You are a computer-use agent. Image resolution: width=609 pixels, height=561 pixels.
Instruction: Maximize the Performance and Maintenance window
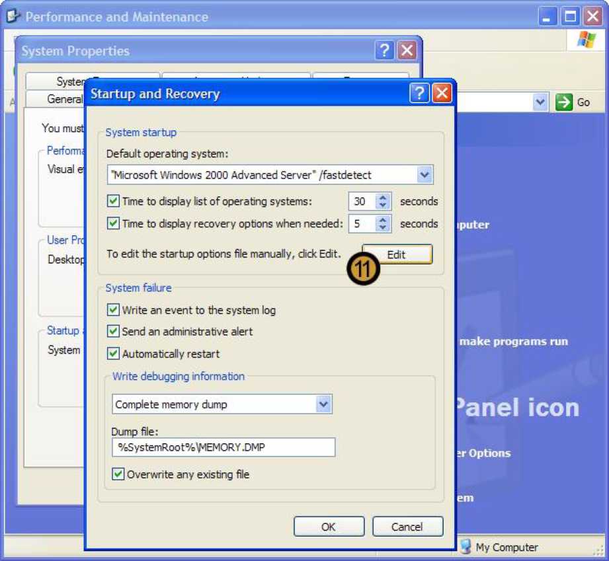[x=570, y=17]
